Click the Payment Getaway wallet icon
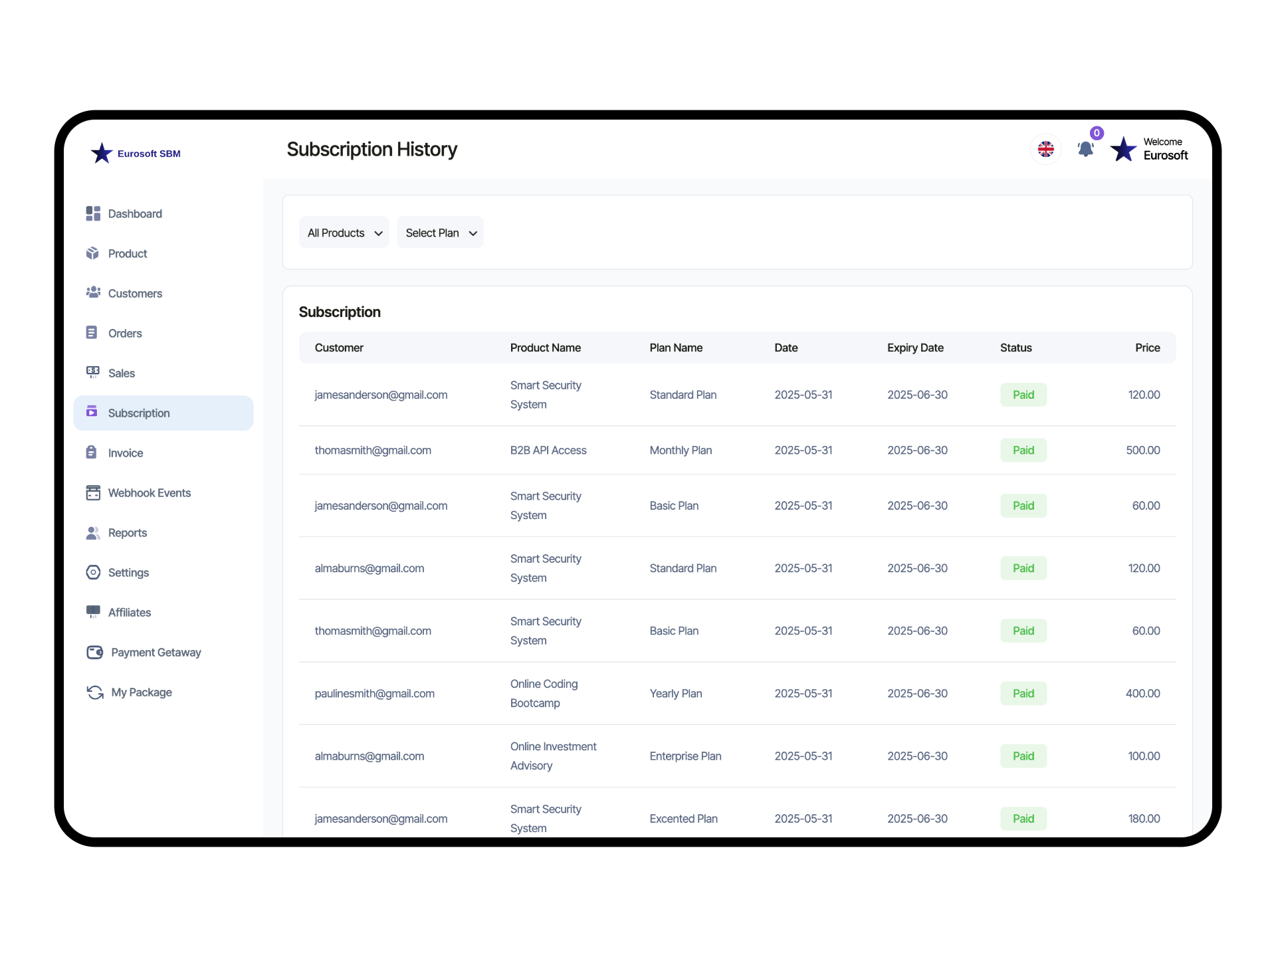The image size is (1276, 957). (94, 652)
